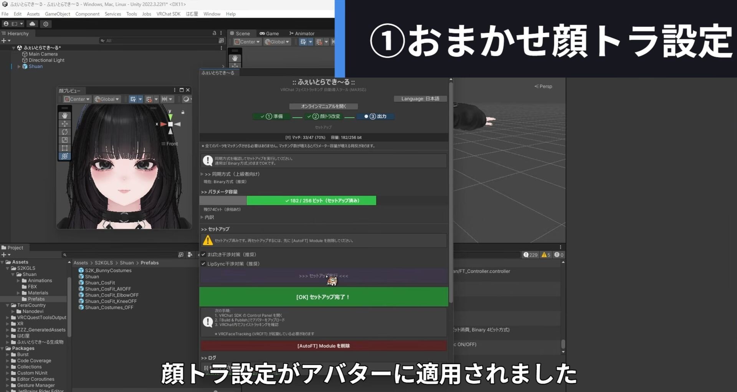This screenshot has height=392, width=737.
Task: Toggle the face preview gizmo lock
Action: click(183, 112)
